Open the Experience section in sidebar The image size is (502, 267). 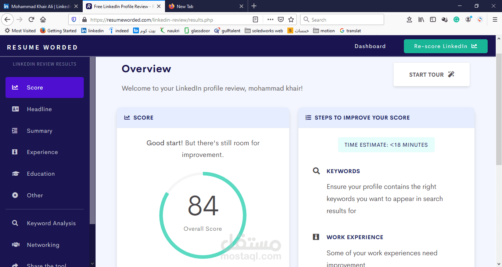pos(44,152)
